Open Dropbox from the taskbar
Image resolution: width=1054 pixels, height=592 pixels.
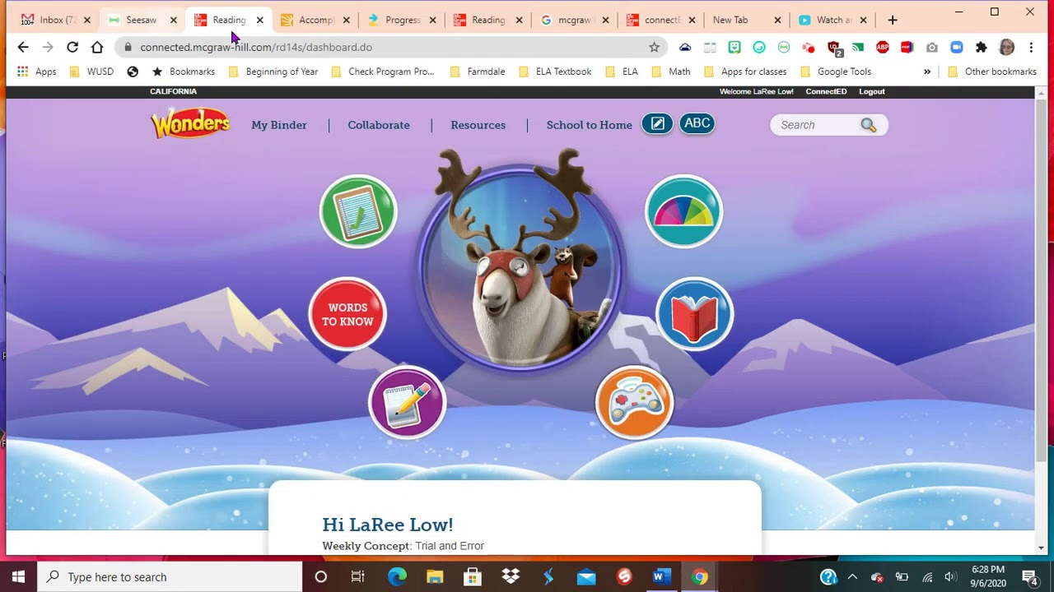click(511, 576)
